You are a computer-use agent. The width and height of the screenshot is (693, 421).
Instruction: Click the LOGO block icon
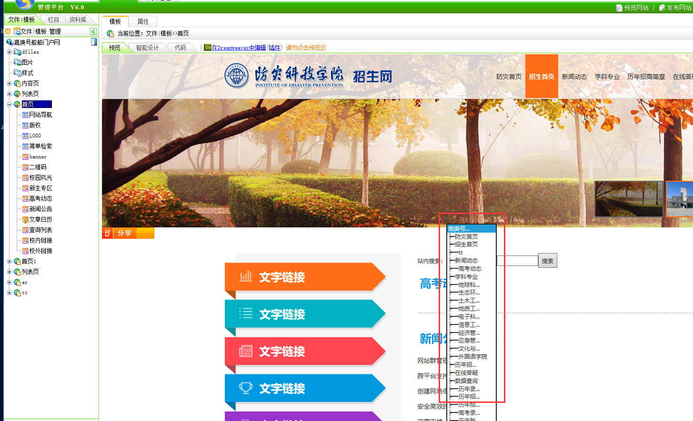pos(25,136)
